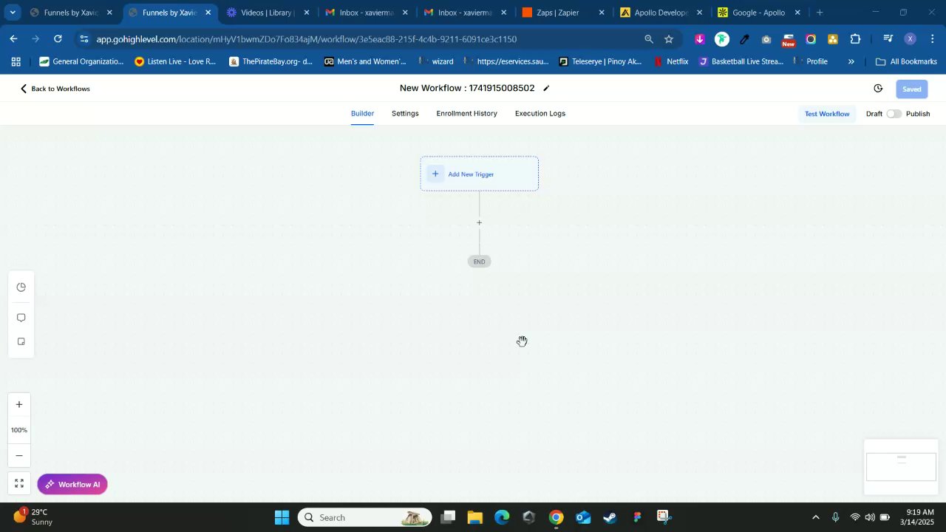This screenshot has height=532, width=946.
Task: Bookmark this page with the star icon
Action: pyautogui.click(x=669, y=39)
